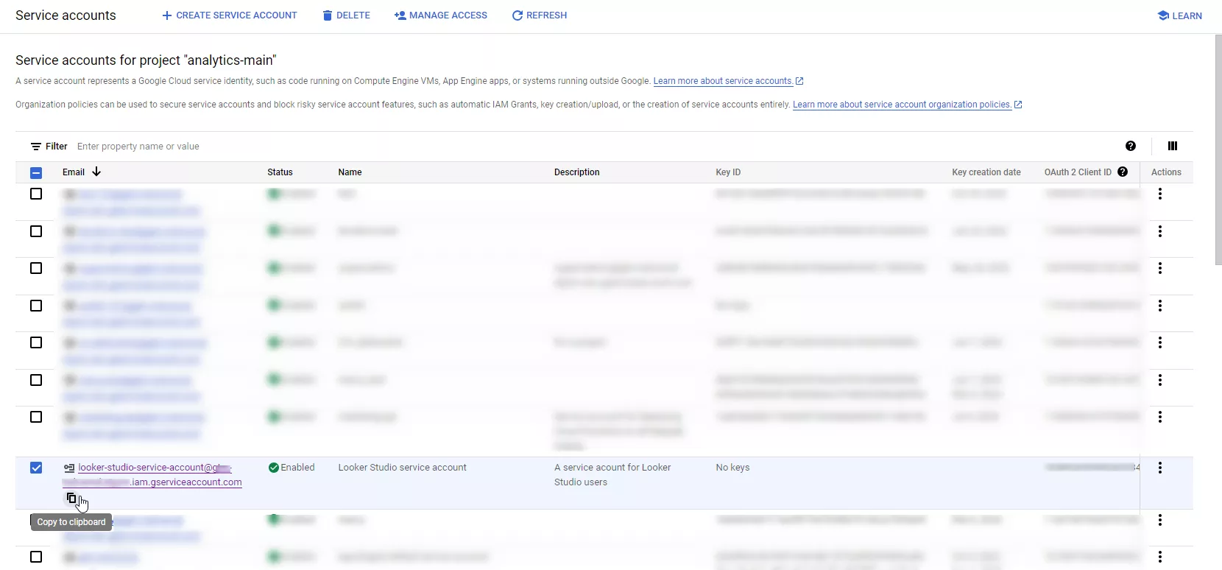Click heading 'Service accounts for project analytics-main'

[x=146, y=60]
